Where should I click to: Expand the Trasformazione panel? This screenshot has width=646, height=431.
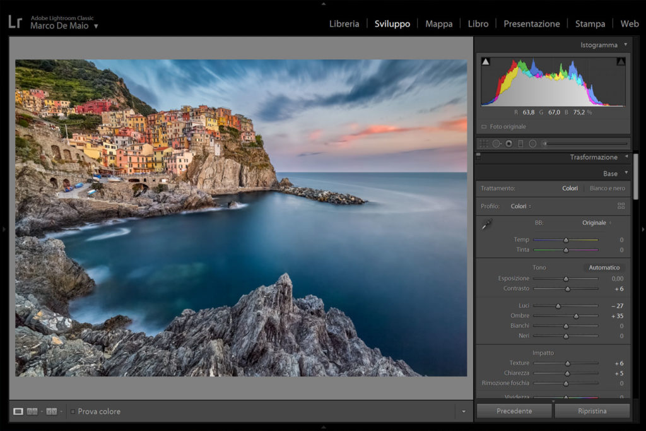(626, 157)
